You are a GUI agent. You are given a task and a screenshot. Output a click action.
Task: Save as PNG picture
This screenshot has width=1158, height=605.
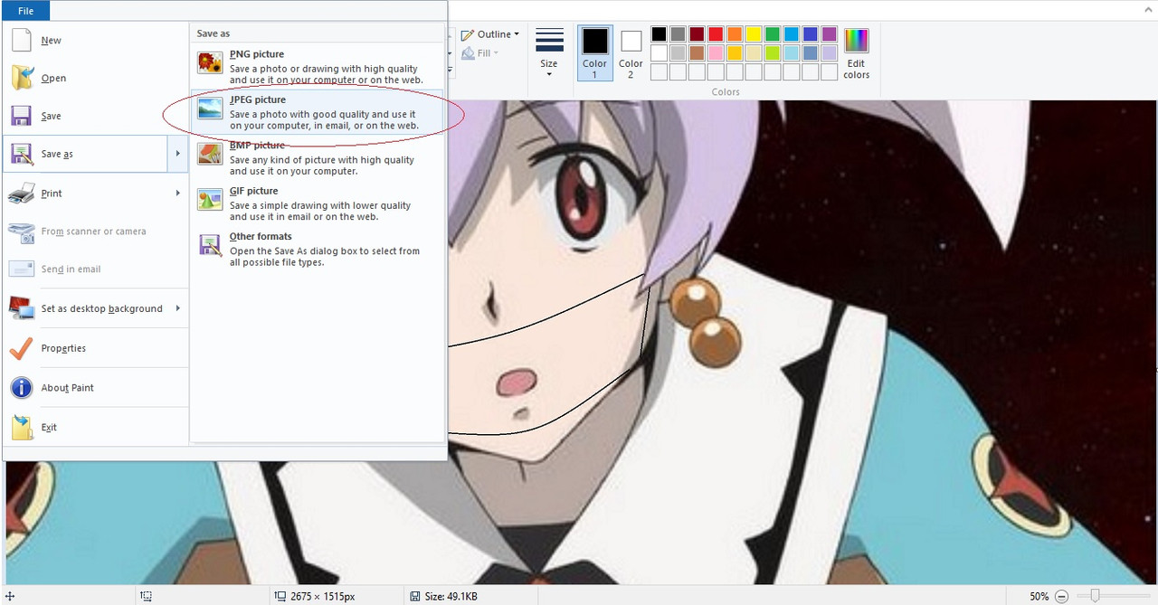point(318,67)
